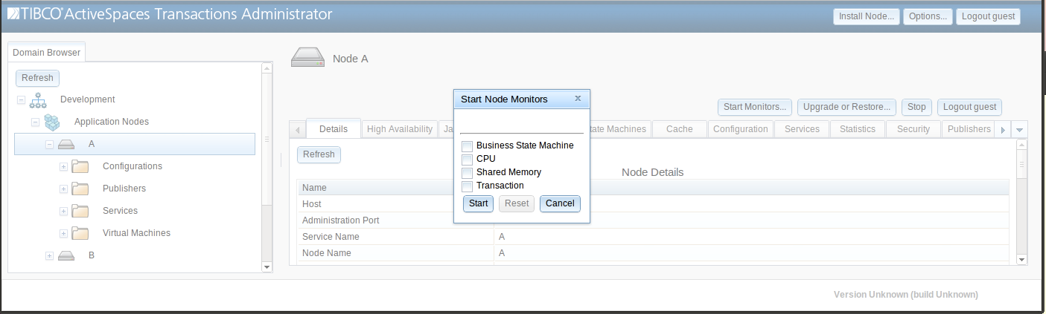Click the Development domain network icon

[x=38, y=99]
